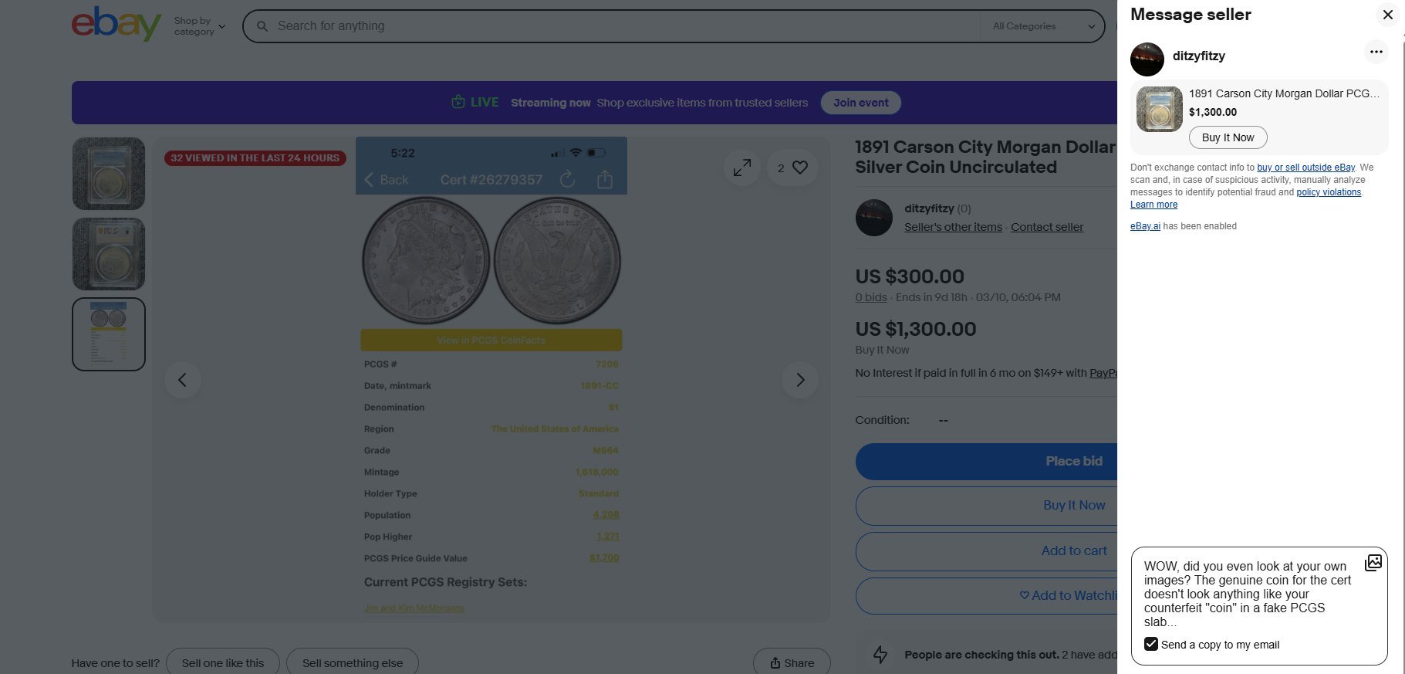Click Learn more in message panel
The width and height of the screenshot is (1405, 674).
1153,205
